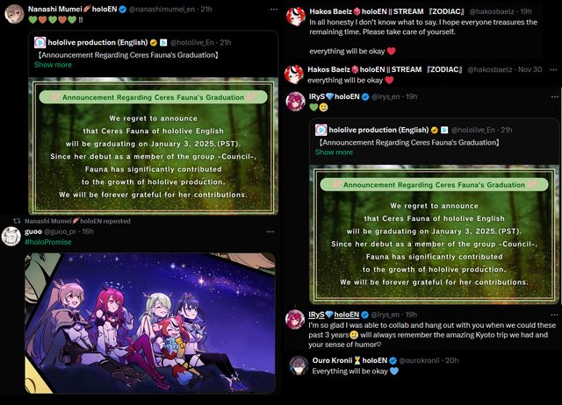Open the holoPromise fan art image

(150, 323)
